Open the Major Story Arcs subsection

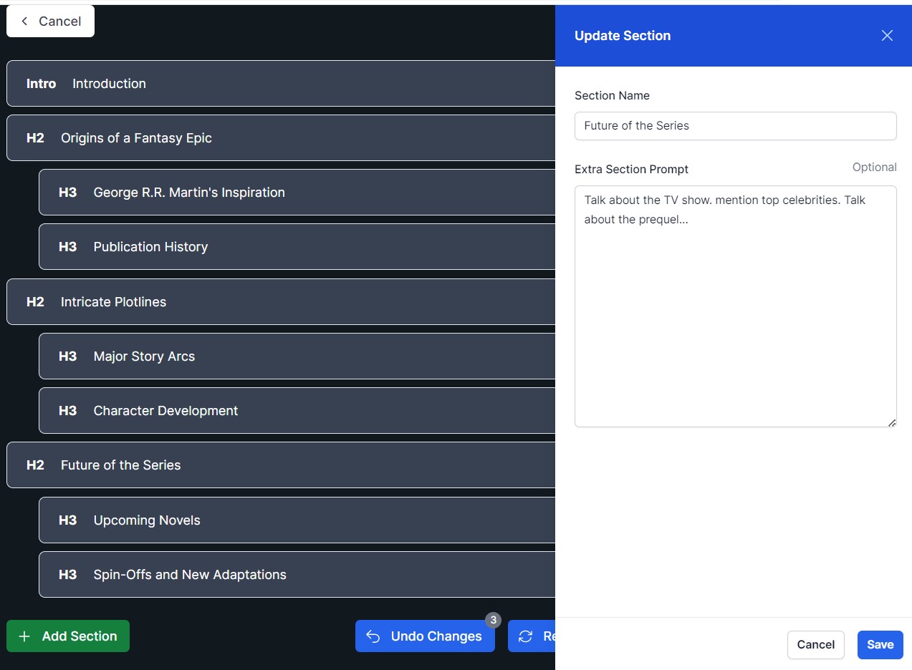[x=144, y=356]
